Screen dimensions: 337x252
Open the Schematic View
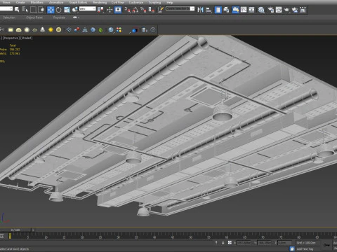(x=251, y=10)
